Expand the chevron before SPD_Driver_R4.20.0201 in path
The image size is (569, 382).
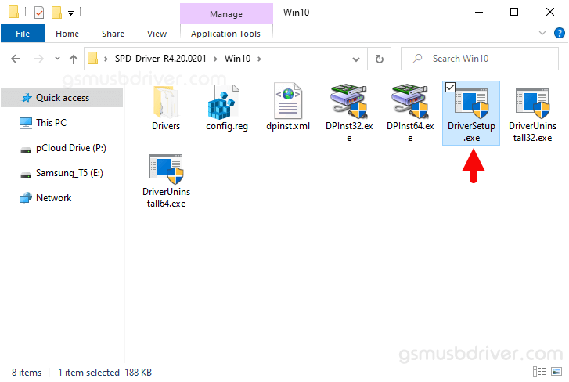click(x=106, y=59)
